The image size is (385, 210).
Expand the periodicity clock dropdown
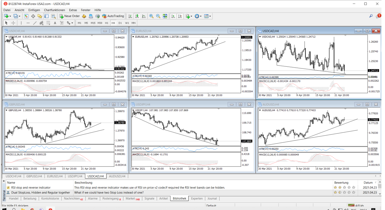(201, 16)
